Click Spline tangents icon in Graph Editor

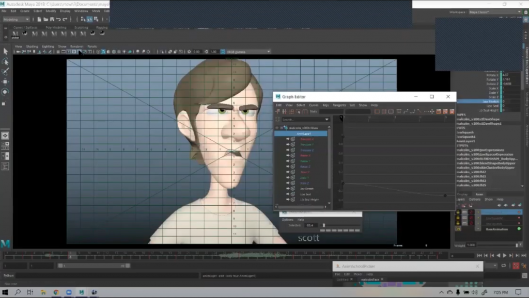[406, 111]
